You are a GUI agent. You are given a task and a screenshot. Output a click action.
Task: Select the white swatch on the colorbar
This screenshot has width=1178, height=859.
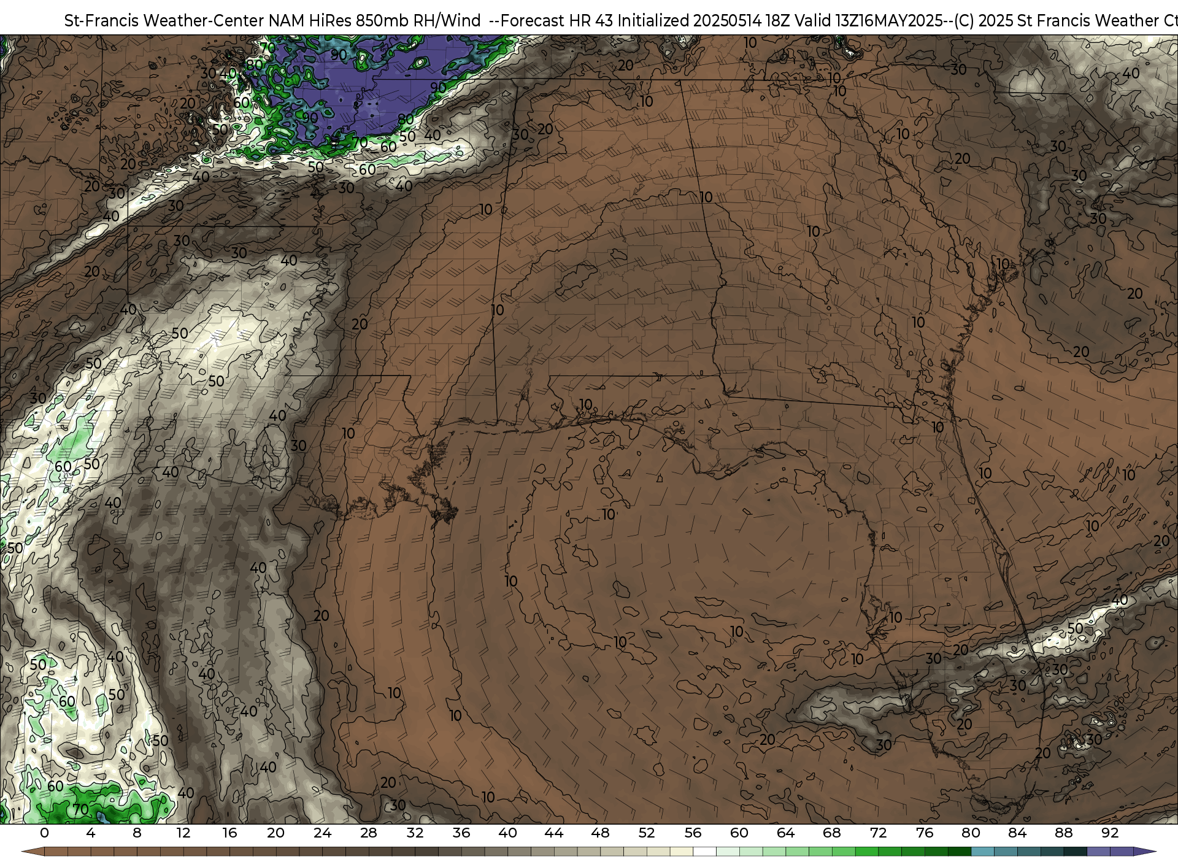pos(704,852)
